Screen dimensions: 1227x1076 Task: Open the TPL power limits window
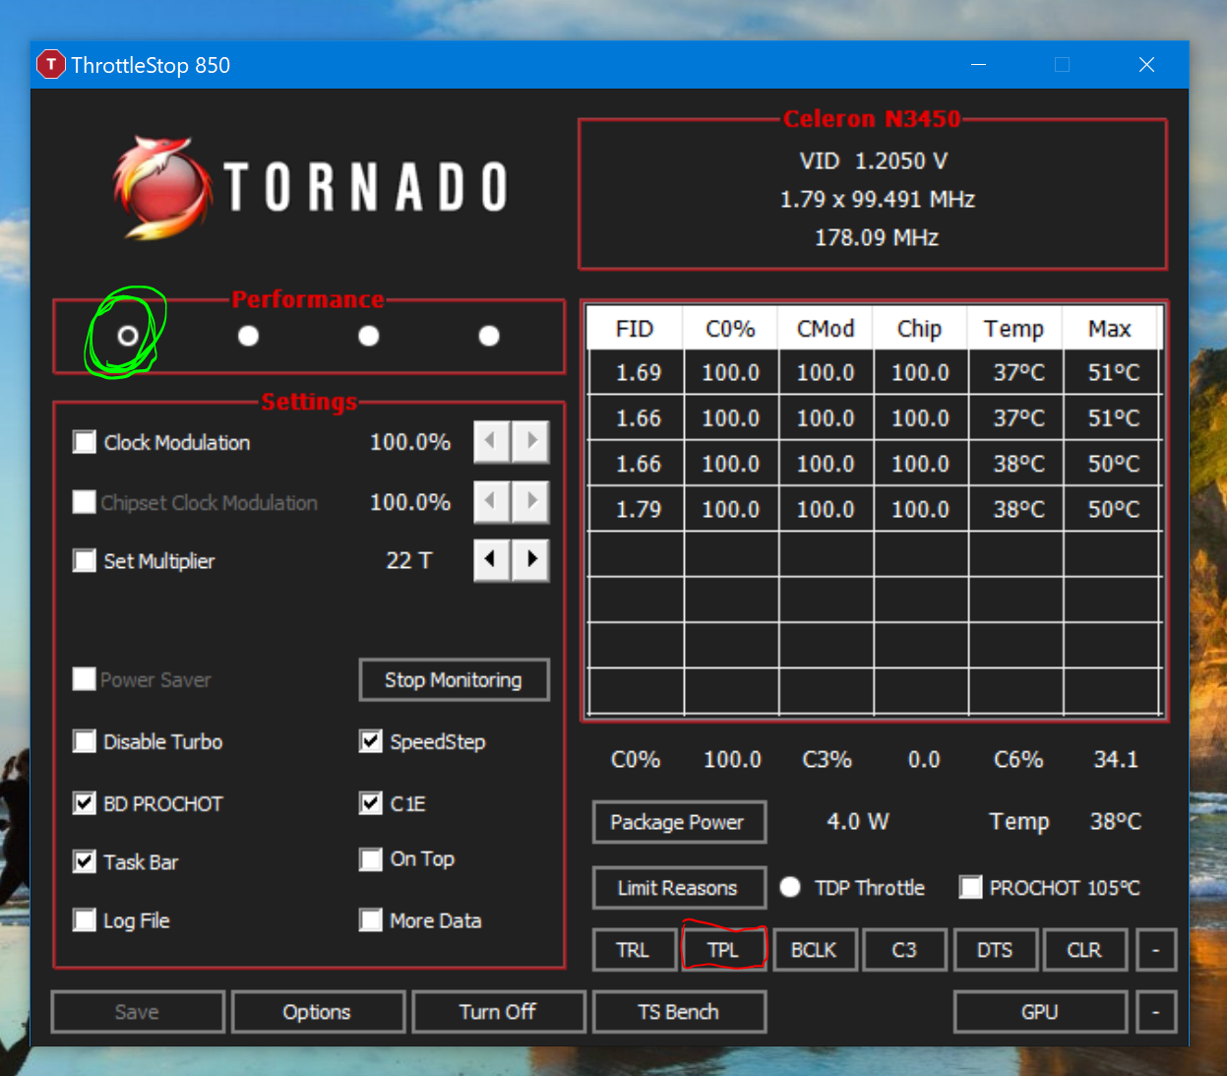pos(723,950)
